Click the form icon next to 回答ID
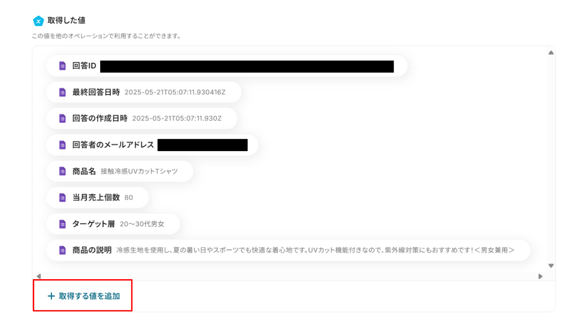583x332 pixels. pyautogui.click(x=62, y=66)
